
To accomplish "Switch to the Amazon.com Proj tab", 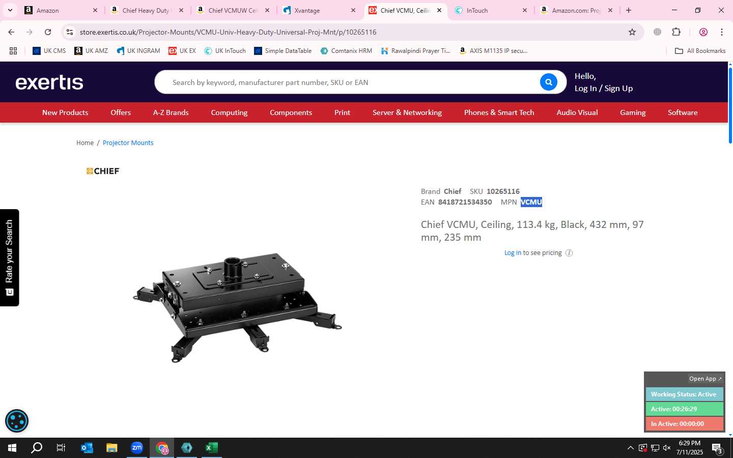I will 577,10.
